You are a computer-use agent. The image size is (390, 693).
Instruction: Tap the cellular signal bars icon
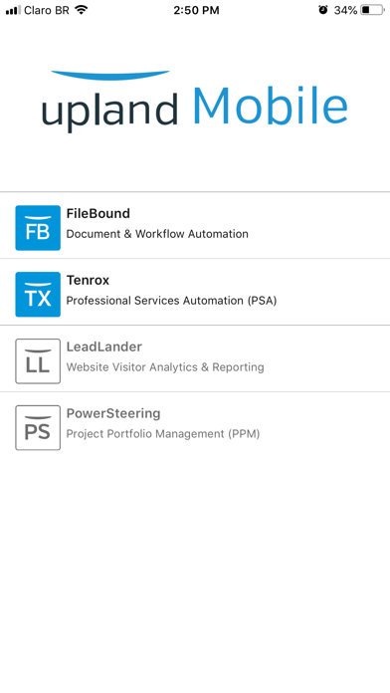13,10
